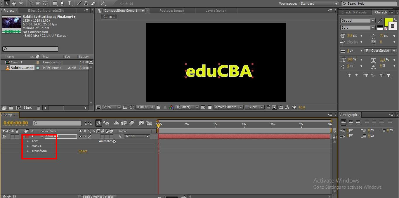This screenshot has width=399, height=198.
Task: Open the Active Camera view dropdown
Action: click(x=228, y=107)
